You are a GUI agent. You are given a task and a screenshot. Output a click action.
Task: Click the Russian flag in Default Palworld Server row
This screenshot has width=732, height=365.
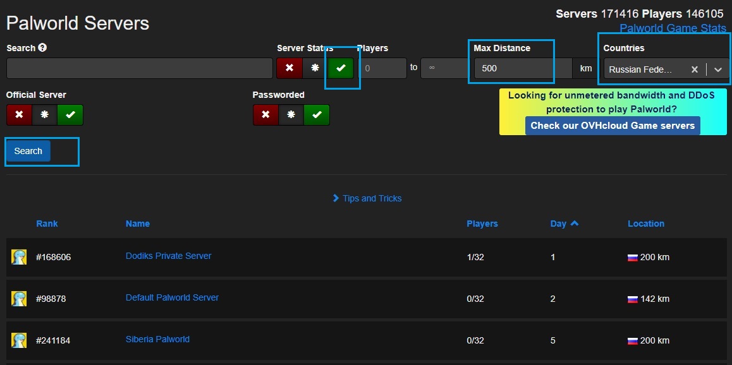point(633,299)
